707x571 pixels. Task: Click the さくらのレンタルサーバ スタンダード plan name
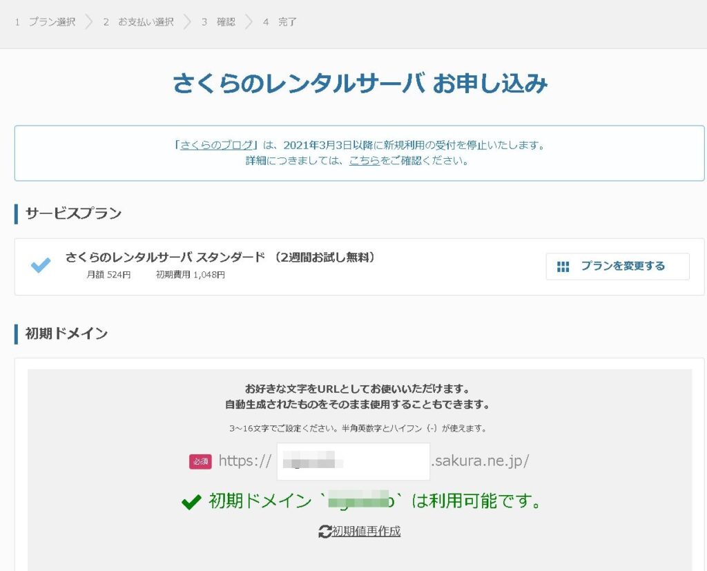pos(165,258)
